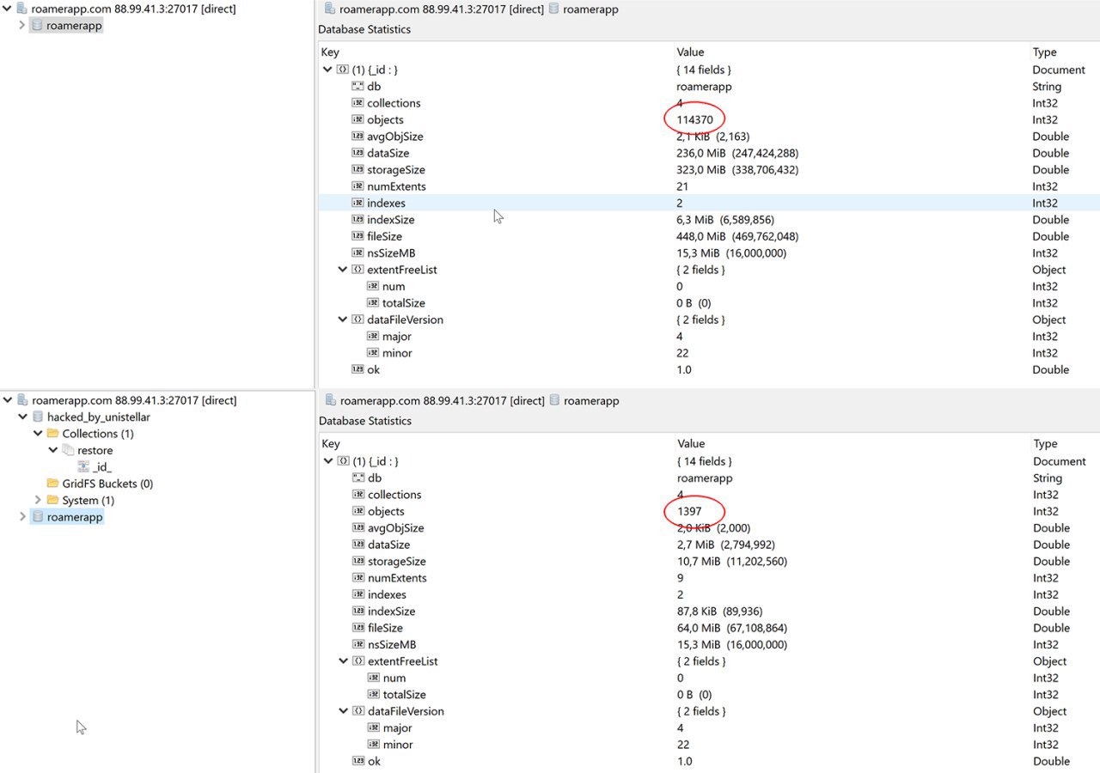Click the GridFS Buckets folder icon
The height and width of the screenshot is (773, 1100).
coord(52,484)
